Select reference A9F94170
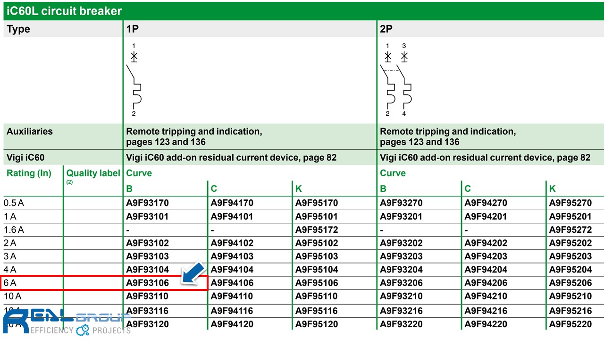Screen dimensions: 604x340 (x=232, y=203)
